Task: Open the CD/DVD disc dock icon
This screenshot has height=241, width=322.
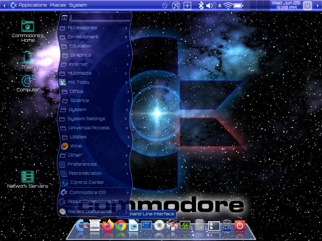Action: pyautogui.click(x=159, y=225)
